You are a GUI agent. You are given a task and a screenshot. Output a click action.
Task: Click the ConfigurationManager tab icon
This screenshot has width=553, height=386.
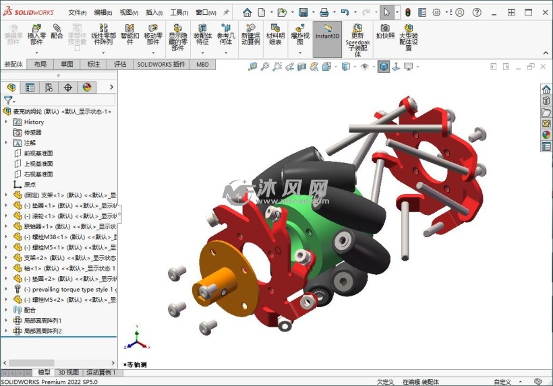click(49, 87)
